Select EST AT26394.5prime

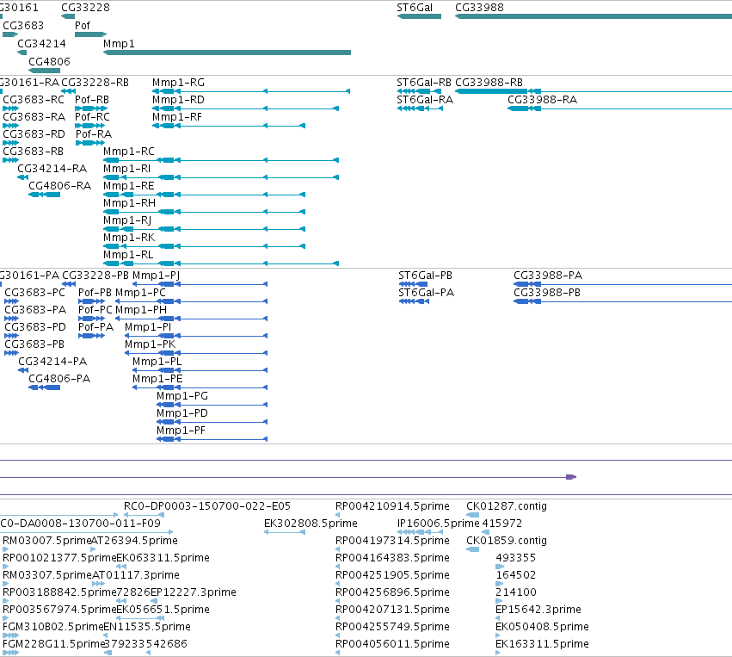(x=134, y=541)
